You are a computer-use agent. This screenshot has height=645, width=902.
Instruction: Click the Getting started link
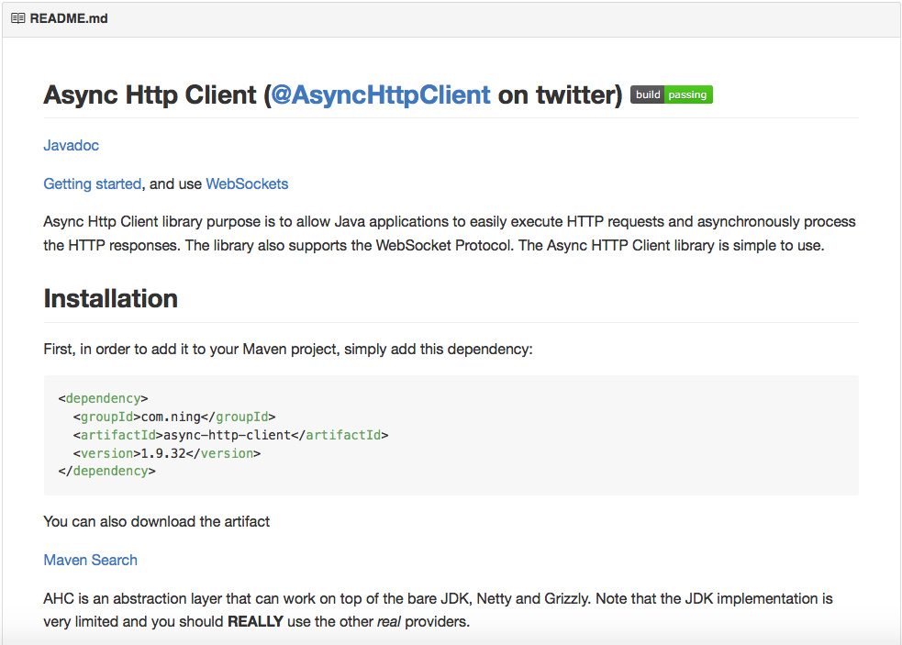(92, 183)
